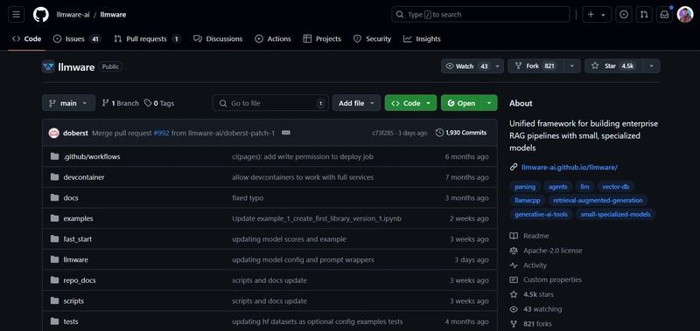Fork the repository with Fork button

click(x=535, y=66)
